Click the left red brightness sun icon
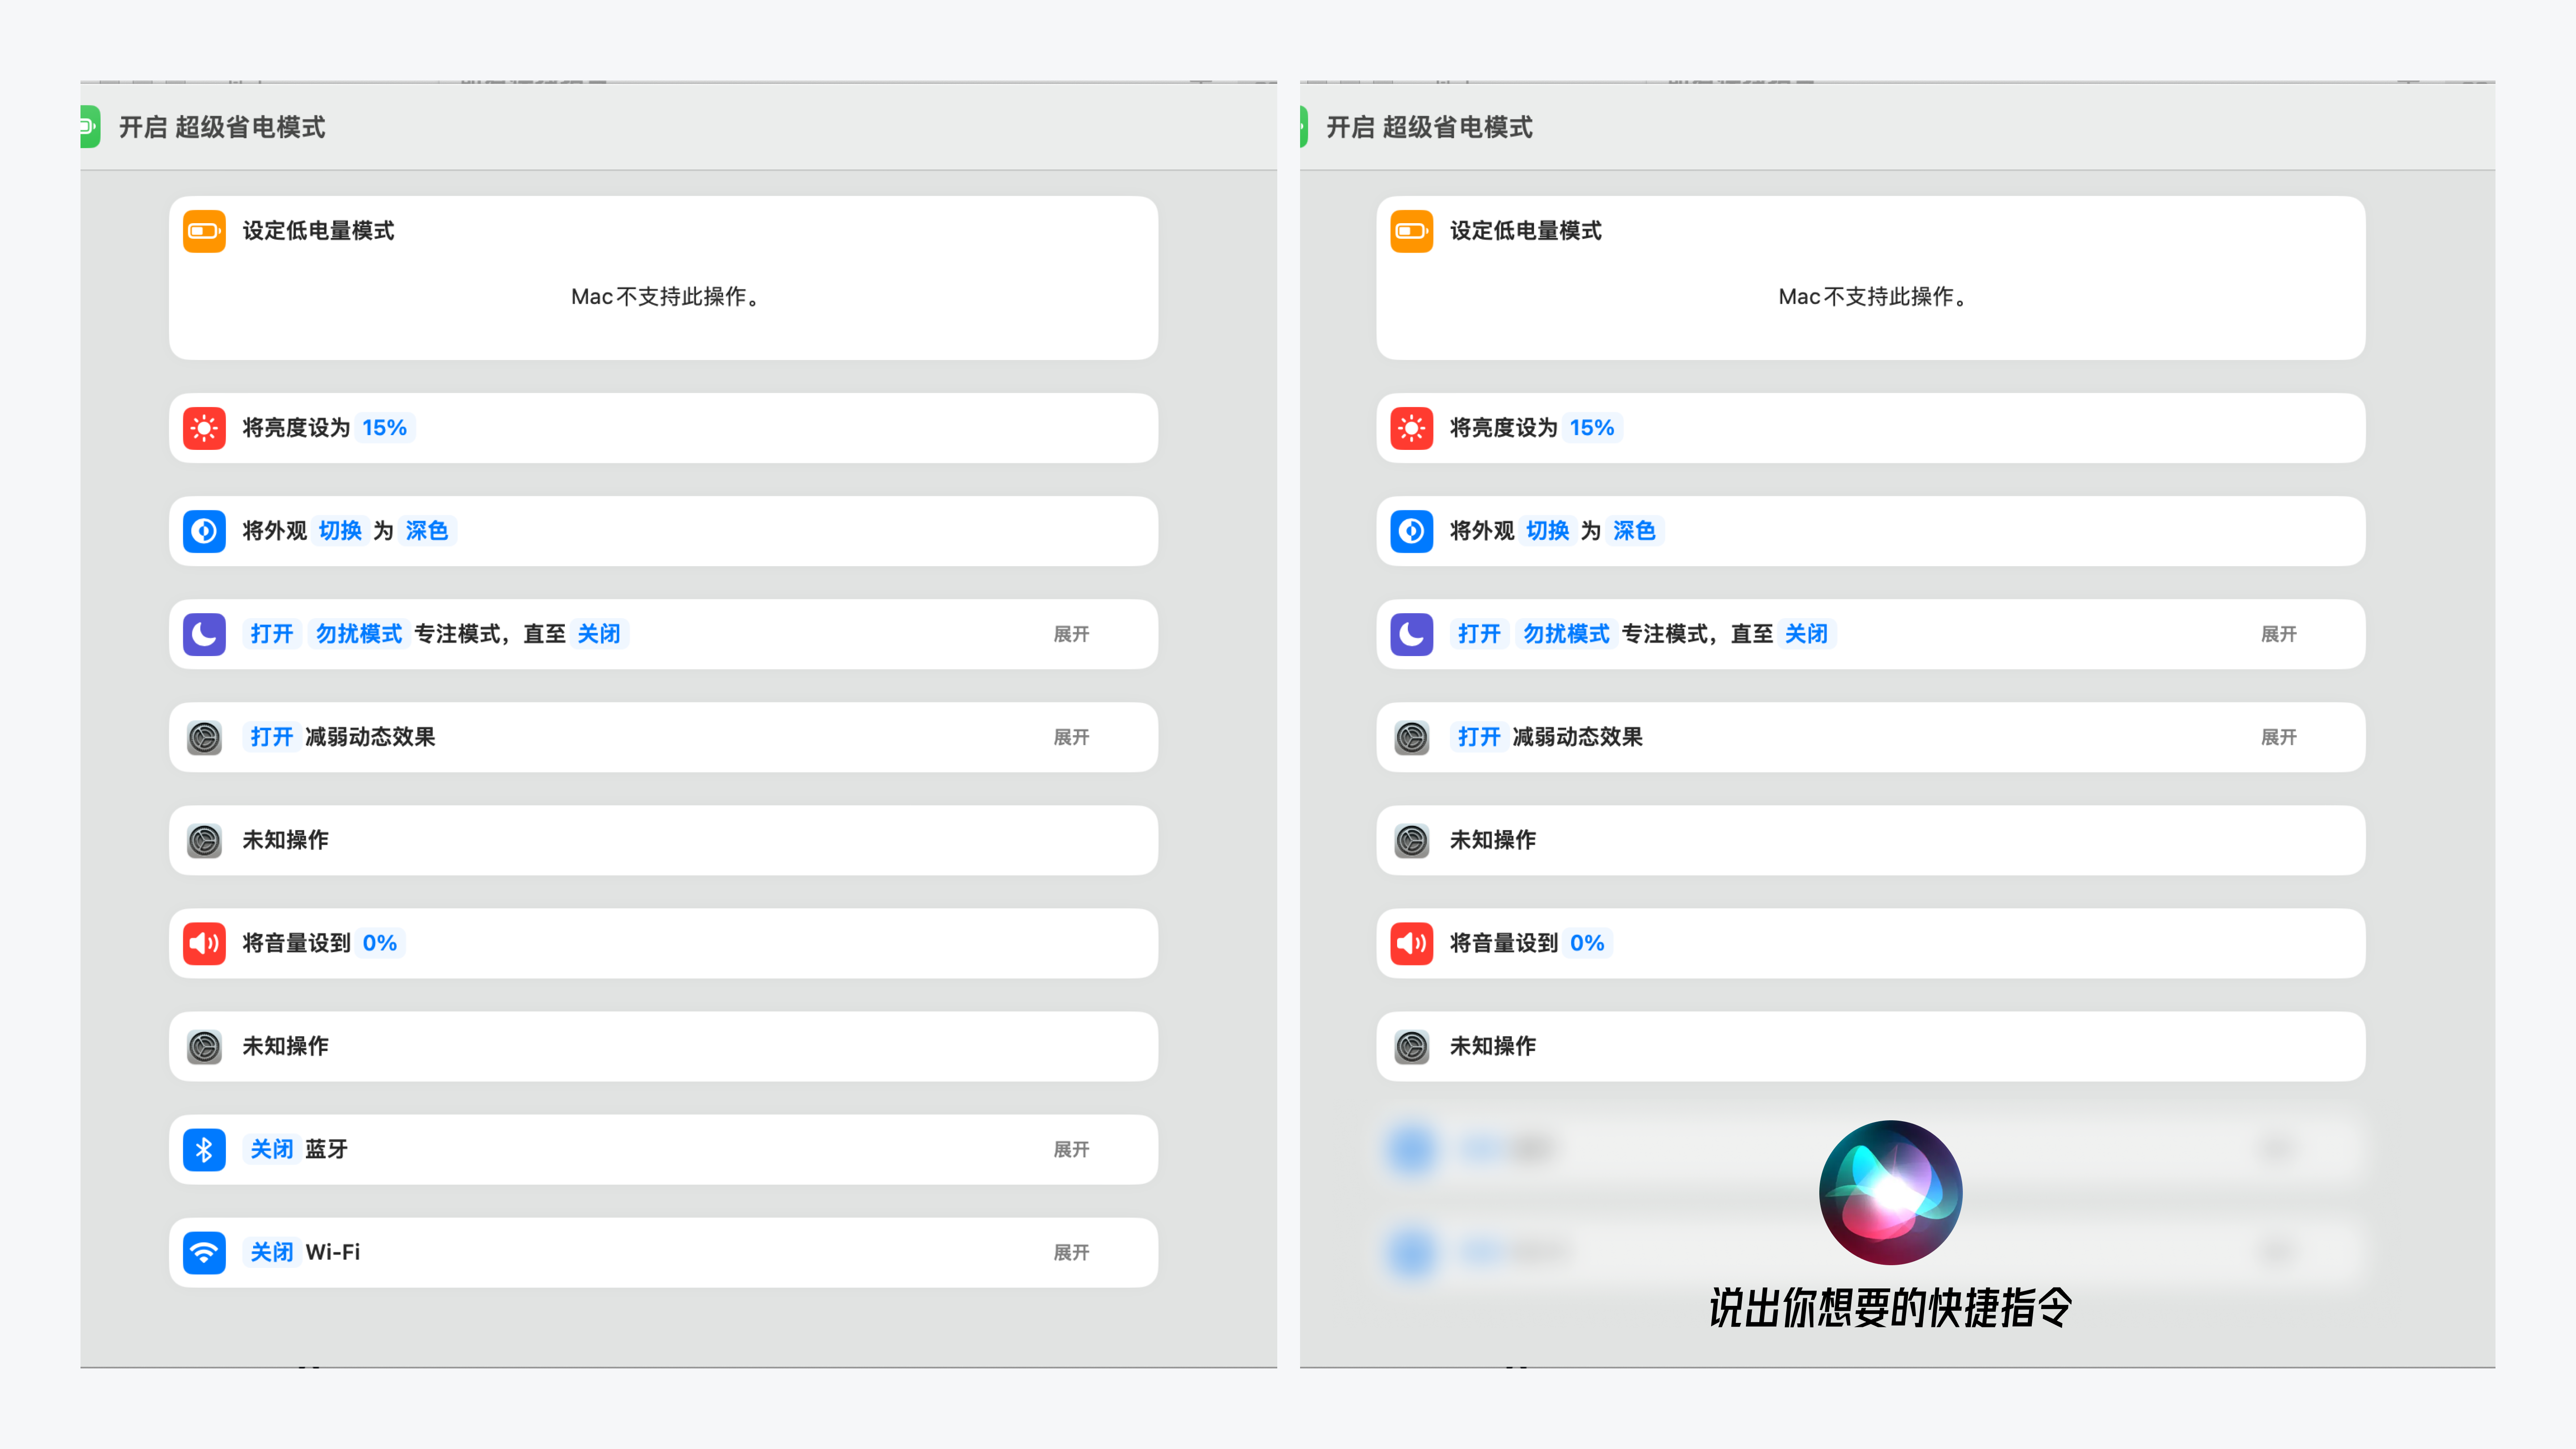 pyautogui.click(x=204, y=428)
